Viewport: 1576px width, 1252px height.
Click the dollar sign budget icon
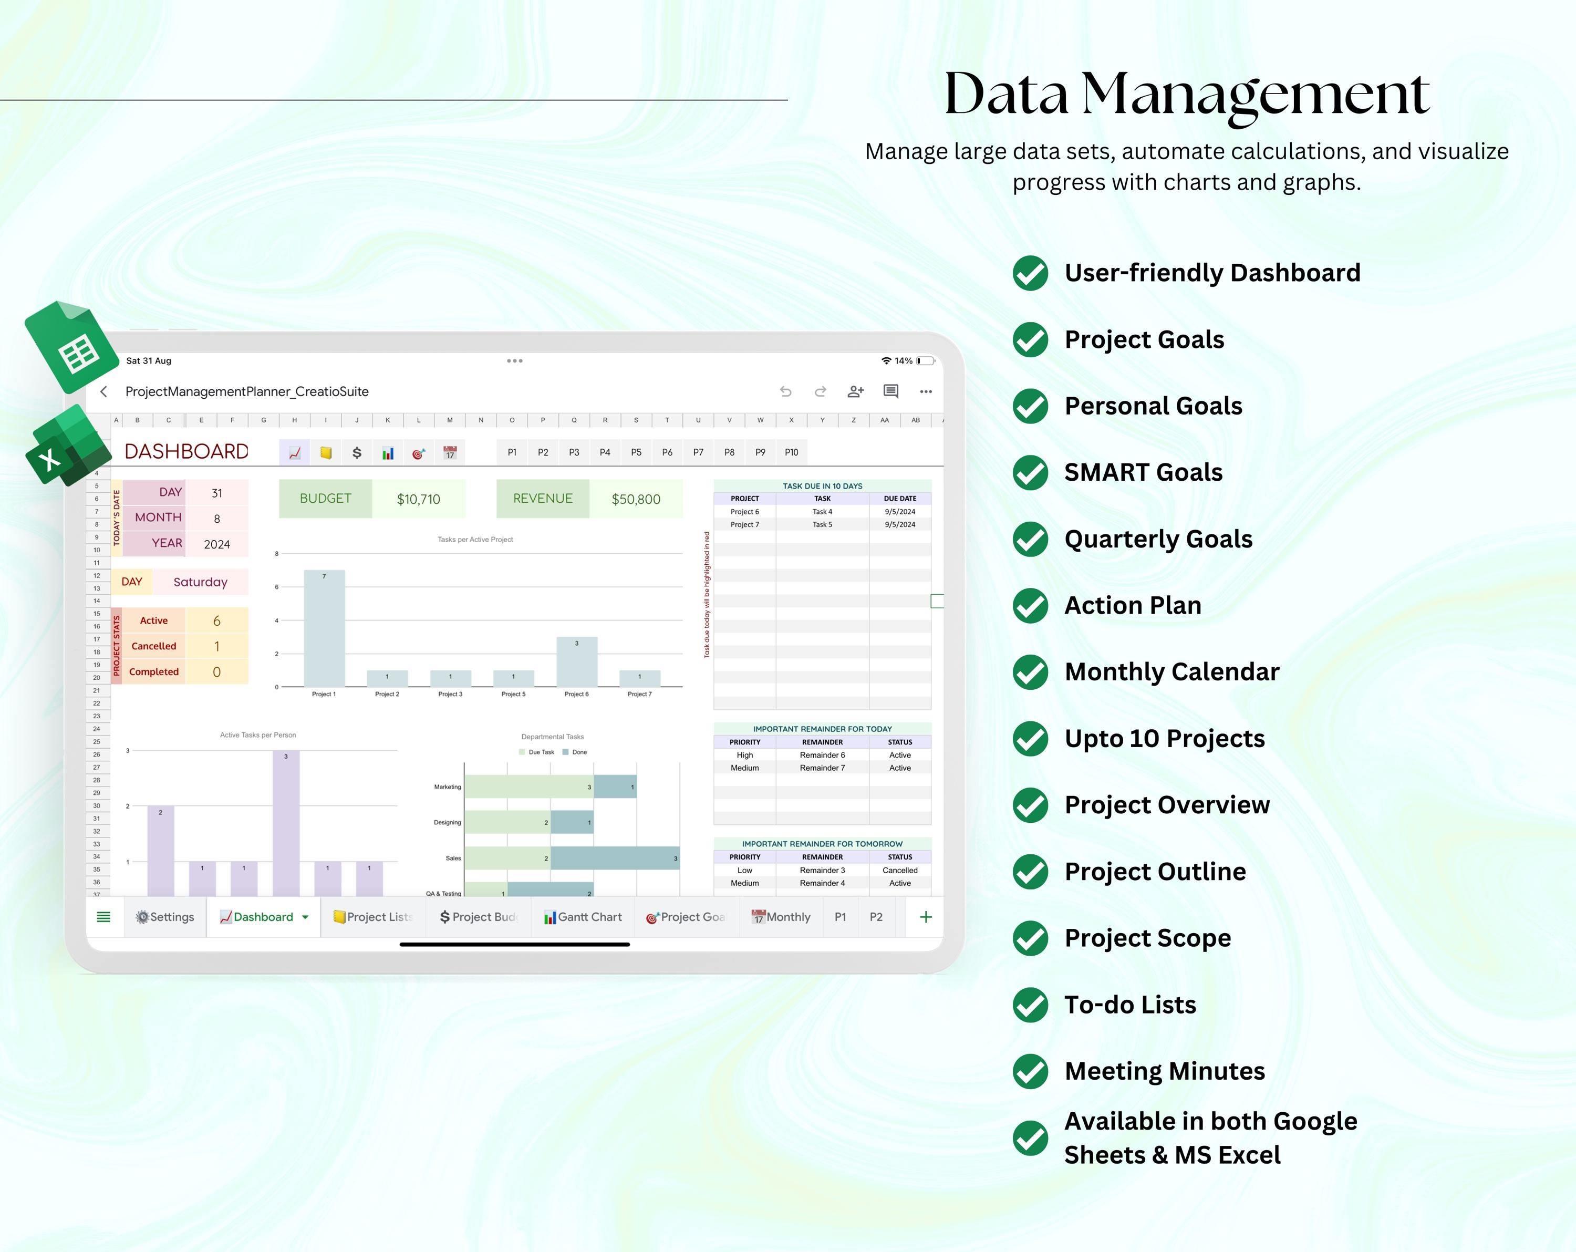[x=357, y=452]
